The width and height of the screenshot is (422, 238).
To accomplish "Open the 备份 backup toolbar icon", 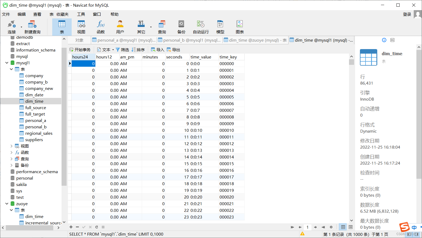I will tap(181, 27).
